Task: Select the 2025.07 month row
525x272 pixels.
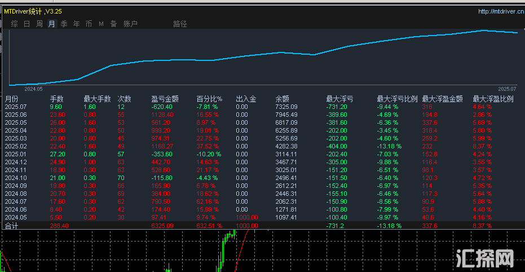Action: click(263, 107)
